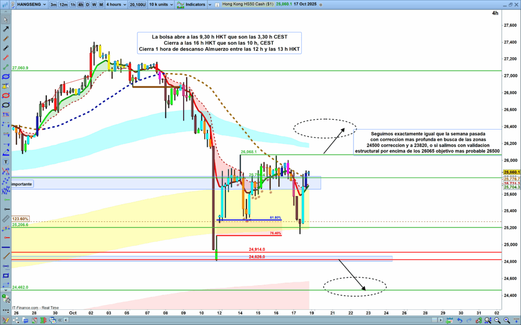Select the 12m timeframe button
The height and width of the screenshot is (325, 521).
[x=64, y=4]
